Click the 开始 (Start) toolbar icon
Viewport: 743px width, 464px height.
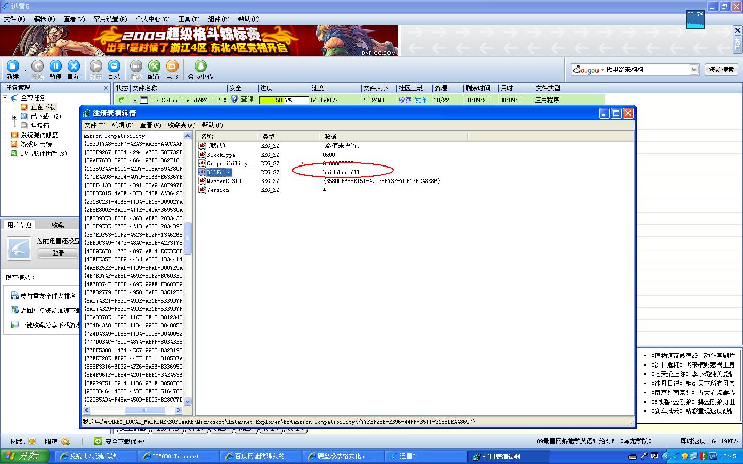tap(38, 66)
